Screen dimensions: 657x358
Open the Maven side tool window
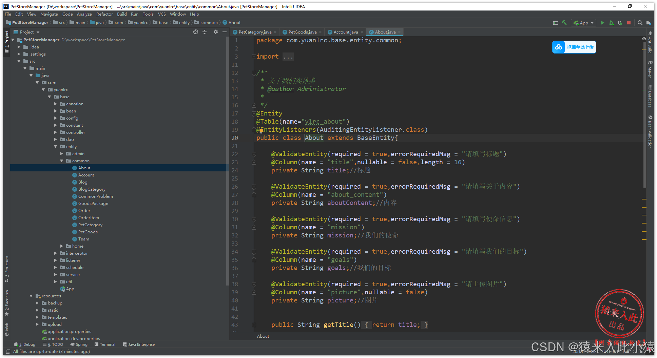pos(650,69)
